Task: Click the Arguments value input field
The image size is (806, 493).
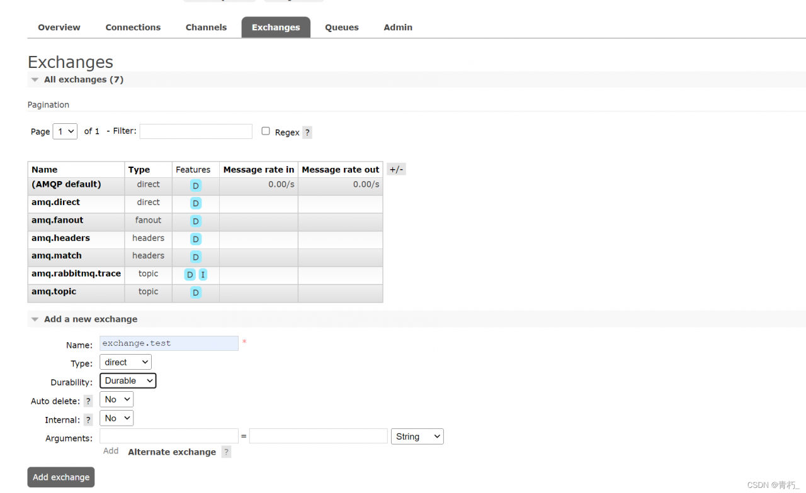Action: [319, 436]
